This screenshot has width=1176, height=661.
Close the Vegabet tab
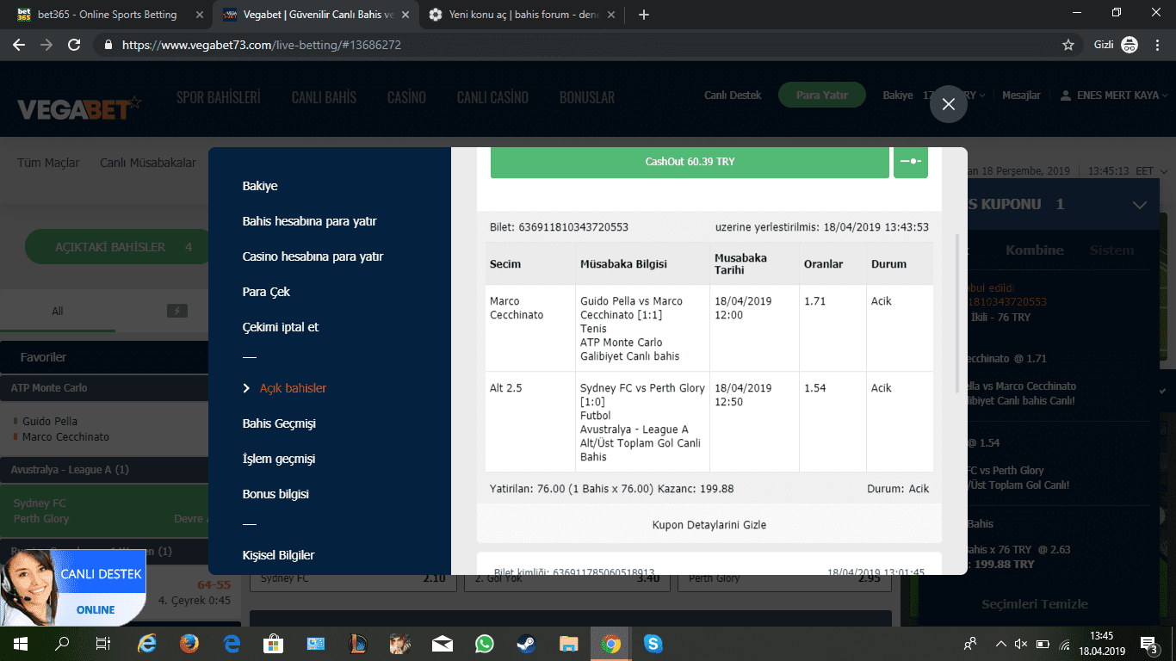coord(405,15)
